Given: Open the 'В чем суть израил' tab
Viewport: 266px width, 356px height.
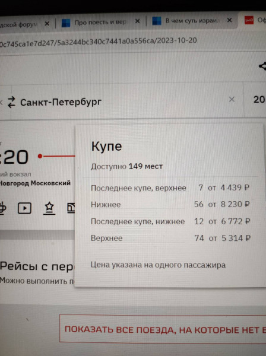Looking at the screenshot, I should (x=192, y=21).
